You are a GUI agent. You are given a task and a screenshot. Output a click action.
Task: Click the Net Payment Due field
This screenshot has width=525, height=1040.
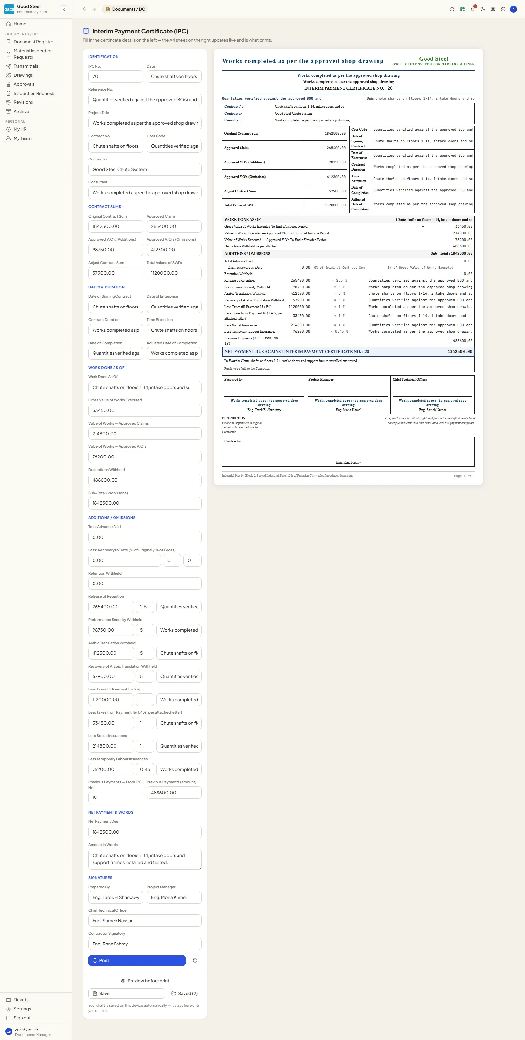145,832
